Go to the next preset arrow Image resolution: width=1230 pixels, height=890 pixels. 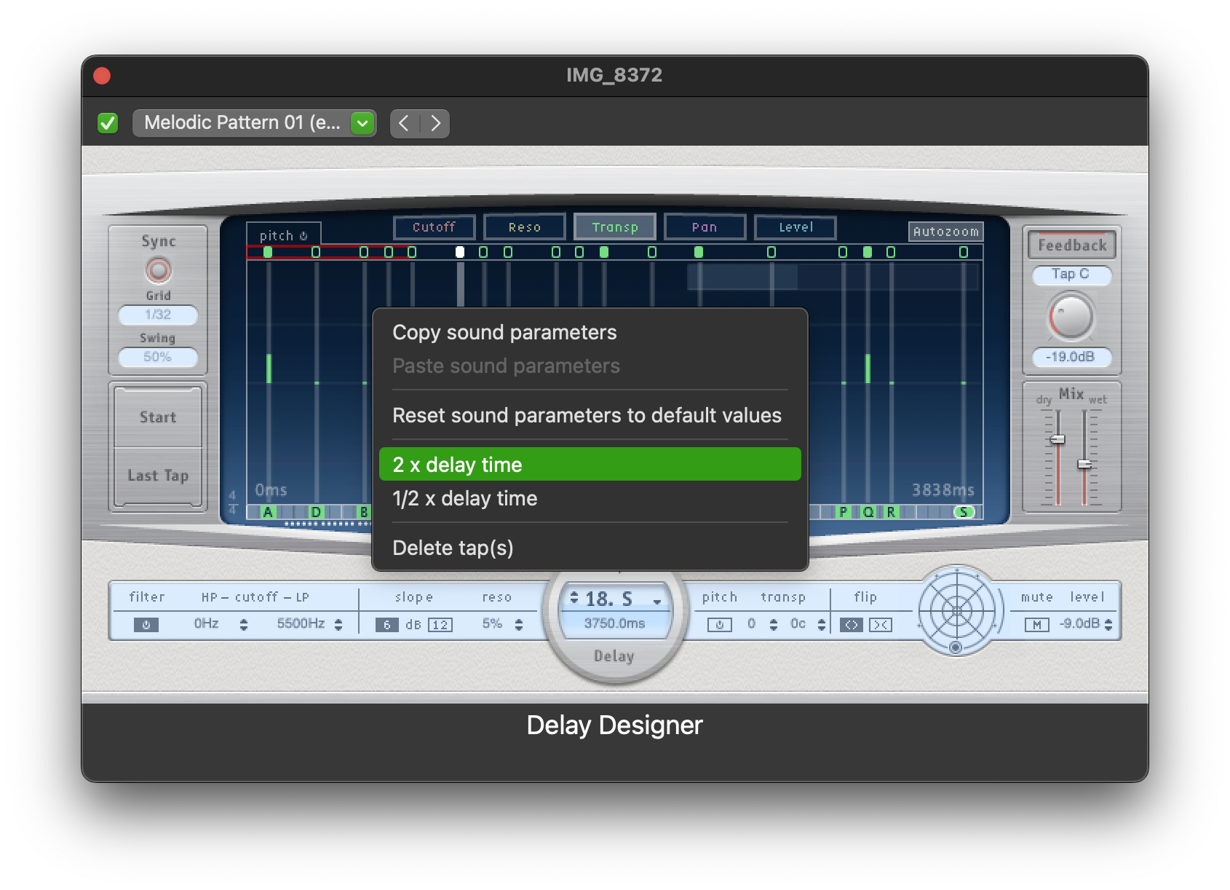pos(435,123)
